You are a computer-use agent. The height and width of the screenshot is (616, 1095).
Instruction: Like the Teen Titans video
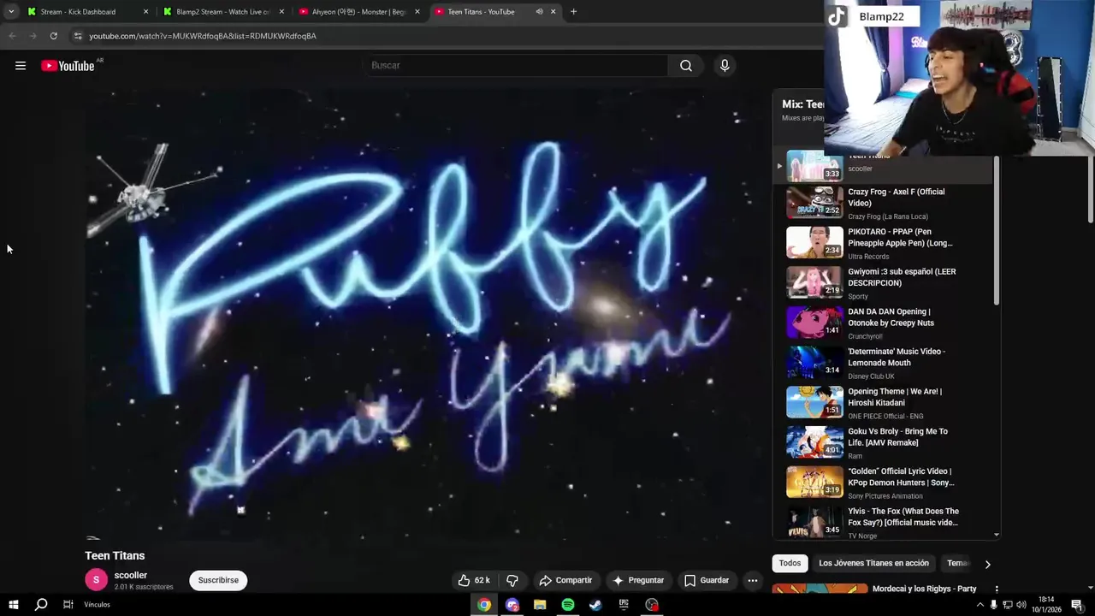point(474,580)
